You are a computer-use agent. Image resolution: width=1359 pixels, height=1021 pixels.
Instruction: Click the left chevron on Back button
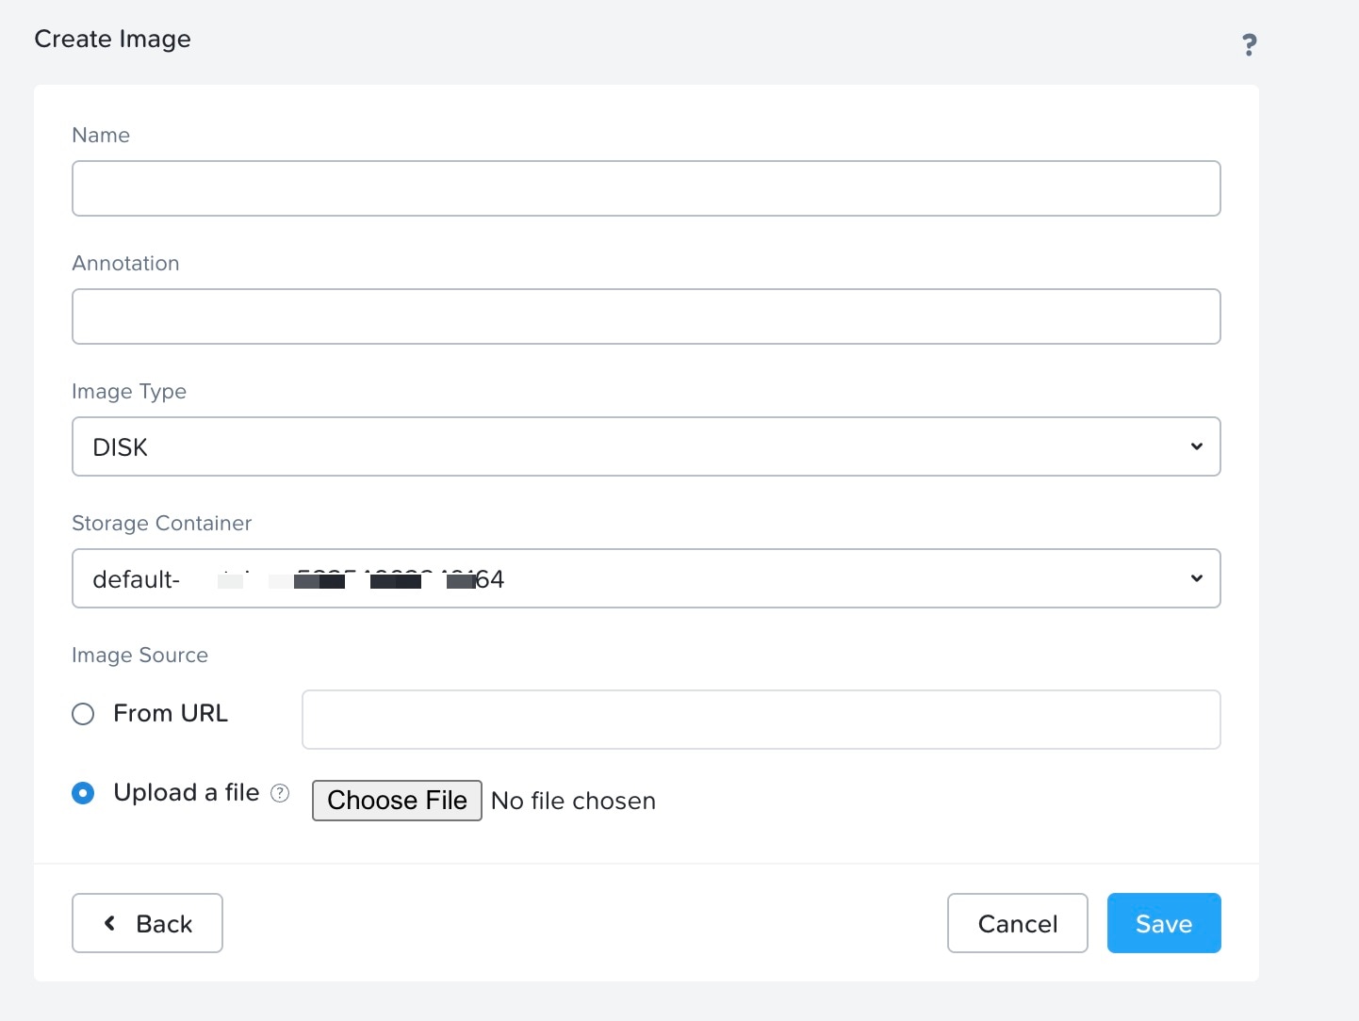tap(110, 923)
